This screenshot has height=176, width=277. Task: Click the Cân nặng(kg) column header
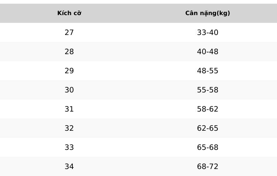[x=208, y=13]
